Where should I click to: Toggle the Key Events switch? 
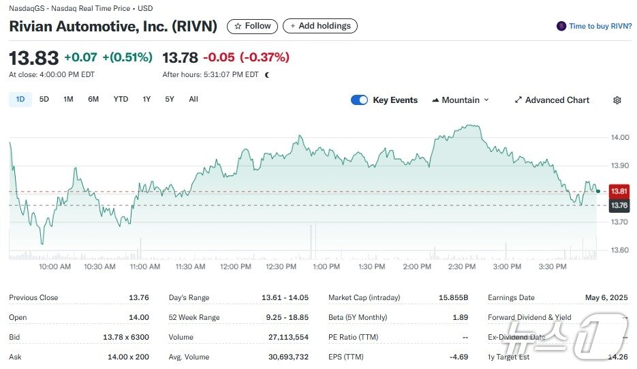tap(359, 100)
